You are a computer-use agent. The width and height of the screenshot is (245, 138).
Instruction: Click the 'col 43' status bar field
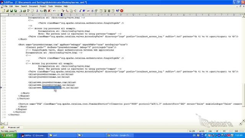point(202,131)
